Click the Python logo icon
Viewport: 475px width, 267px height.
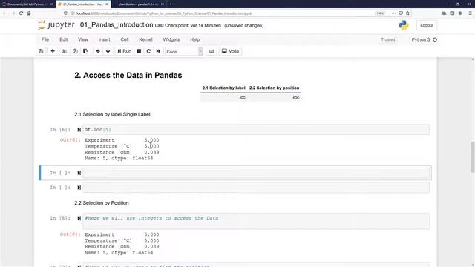pyautogui.click(x=404, y=25)
